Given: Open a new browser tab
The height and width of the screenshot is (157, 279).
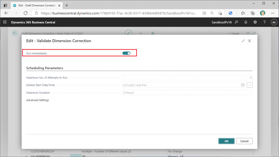Looking at the screenshot, I should pyautogui.click(x=67, y=5).
